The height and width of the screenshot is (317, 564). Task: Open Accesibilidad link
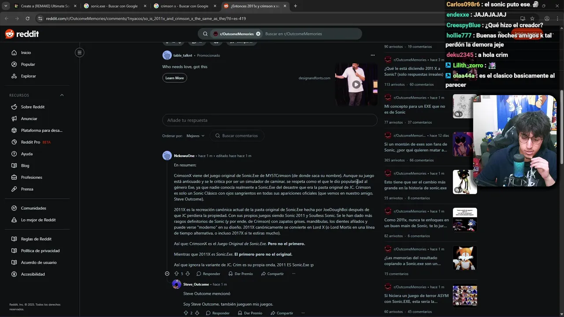click(x=33, y=274)
